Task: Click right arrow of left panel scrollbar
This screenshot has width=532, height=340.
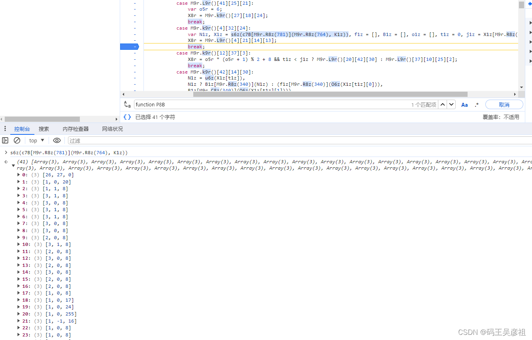Action: pyautogui.click(x=116, y=119)
